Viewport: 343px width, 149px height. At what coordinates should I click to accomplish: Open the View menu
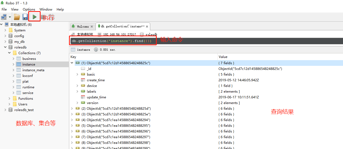pyautogui.click(x=15, y=9)
